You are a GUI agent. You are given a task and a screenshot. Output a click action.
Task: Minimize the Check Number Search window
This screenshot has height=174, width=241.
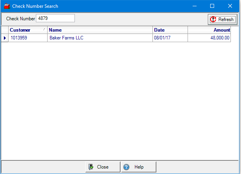(194, 6)
